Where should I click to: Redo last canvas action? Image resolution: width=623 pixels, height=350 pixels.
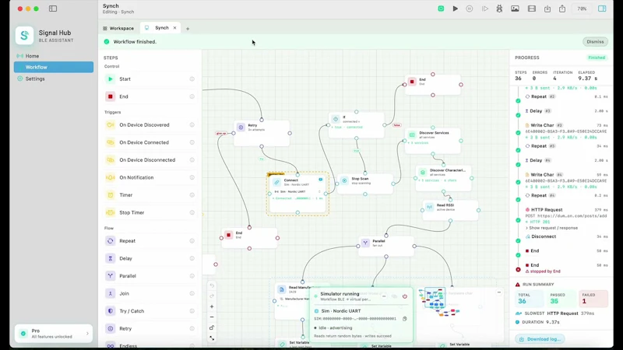tap(212, 296)
